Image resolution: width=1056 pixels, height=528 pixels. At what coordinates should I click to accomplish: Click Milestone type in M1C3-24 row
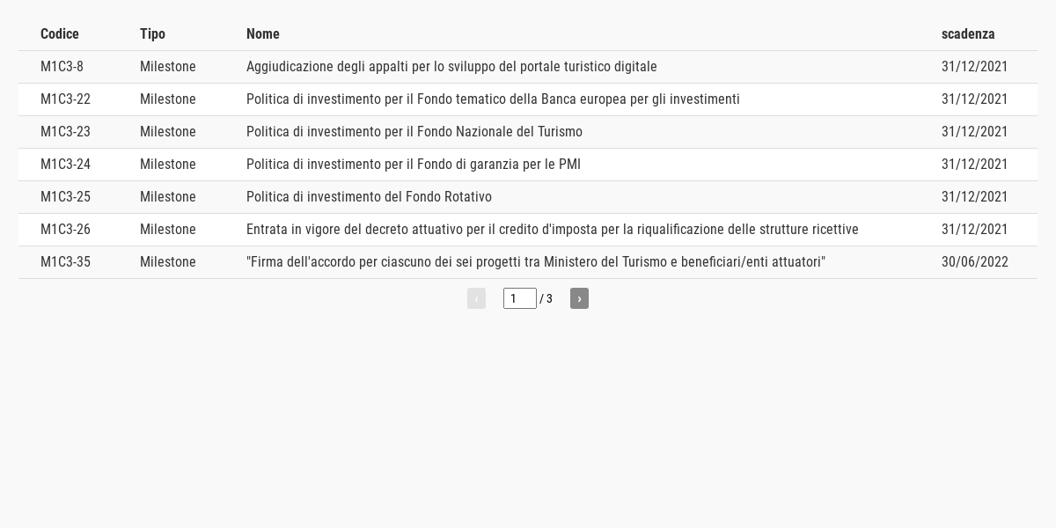(168, 165)
